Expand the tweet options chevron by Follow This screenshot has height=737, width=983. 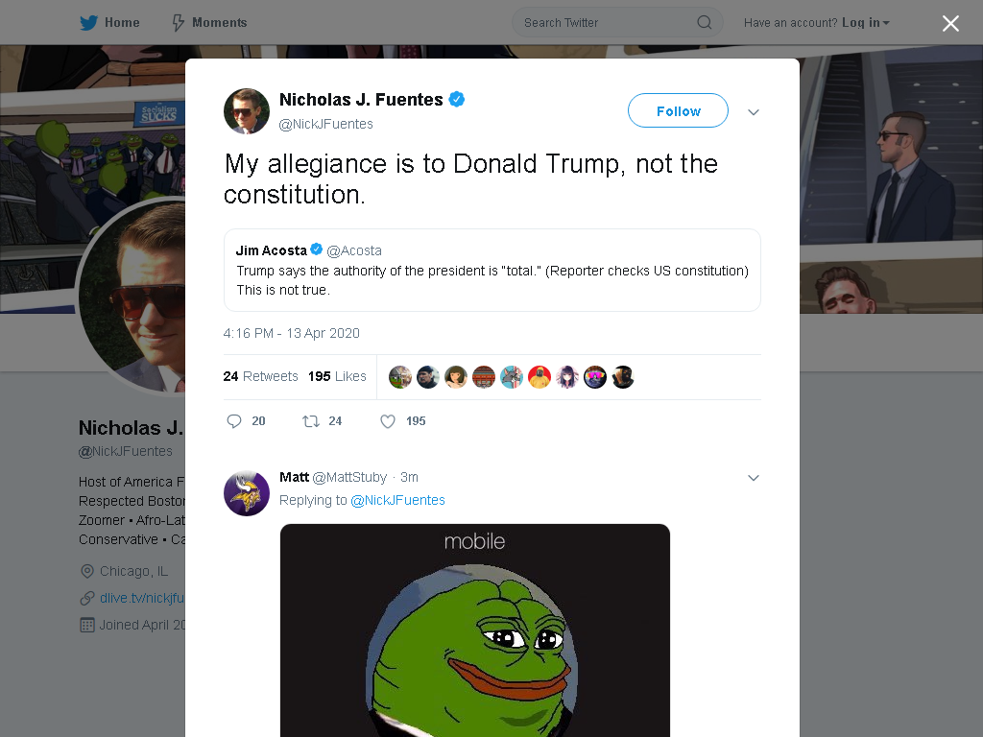pos(754,112)
